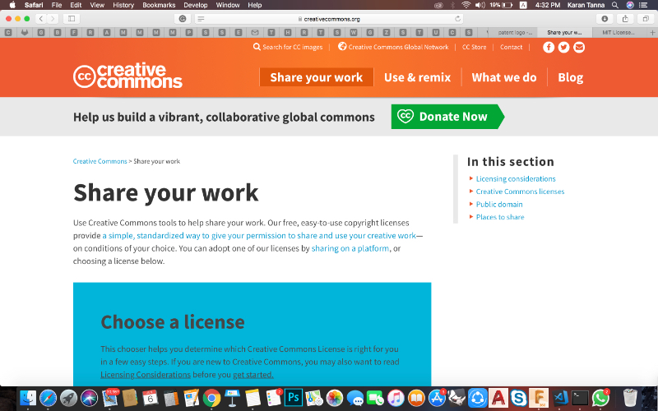Click the 'get started' link
The width and height of the screenshot is (658, 411).
coord(253,375)
